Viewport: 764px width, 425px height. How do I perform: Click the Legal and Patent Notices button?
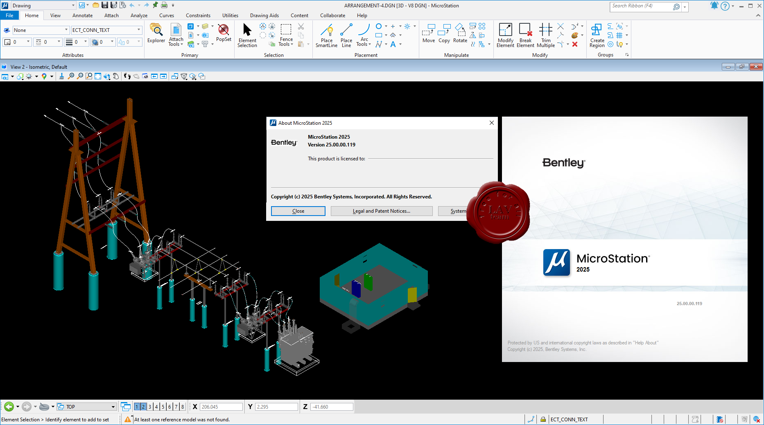(x=381, y=211)
